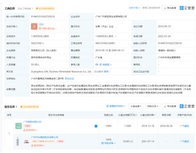The height and width of the screenshot is (153, 196).
Task: Open 持股详情 shareholding details link
Action: [x=108, y=143]
